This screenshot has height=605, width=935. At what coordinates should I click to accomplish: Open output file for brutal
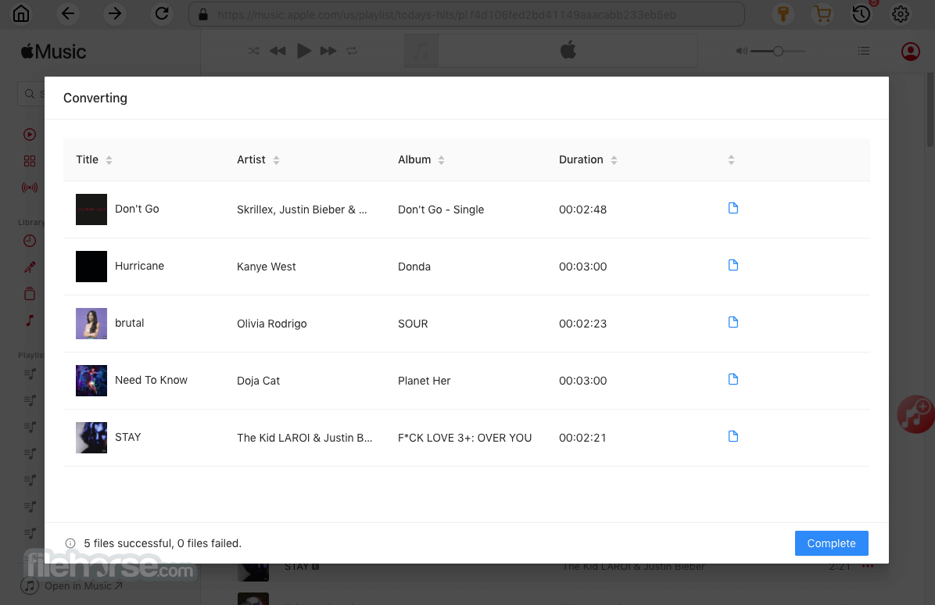tap(733, 323)
